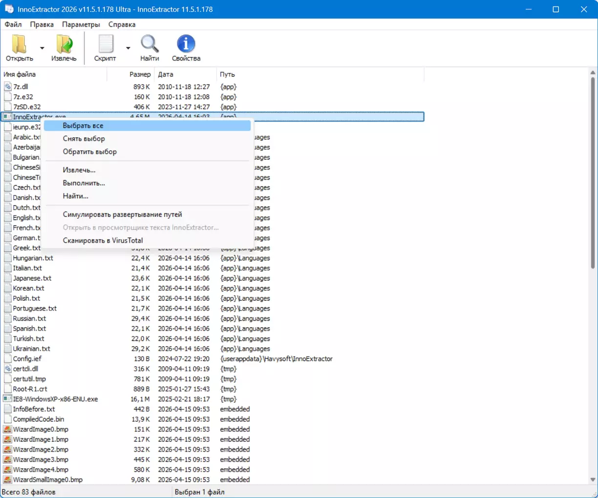Expand the dropdown arrow next to Открыть
The image size is (598, 498).
42,48
